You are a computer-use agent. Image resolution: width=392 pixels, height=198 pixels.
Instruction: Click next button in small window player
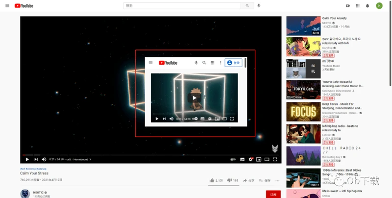click(164, 119)
